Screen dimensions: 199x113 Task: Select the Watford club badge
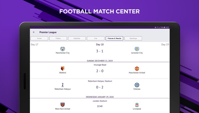point(62,68)
